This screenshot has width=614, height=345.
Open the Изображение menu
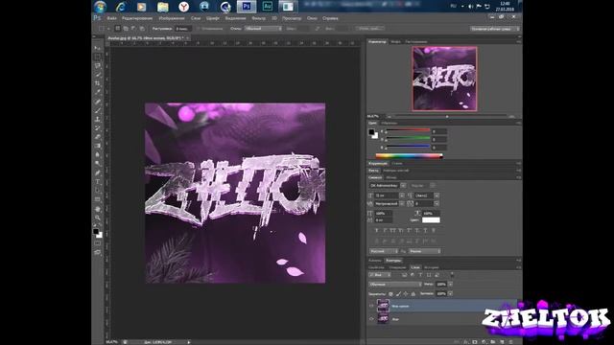(x=172, y=18)
